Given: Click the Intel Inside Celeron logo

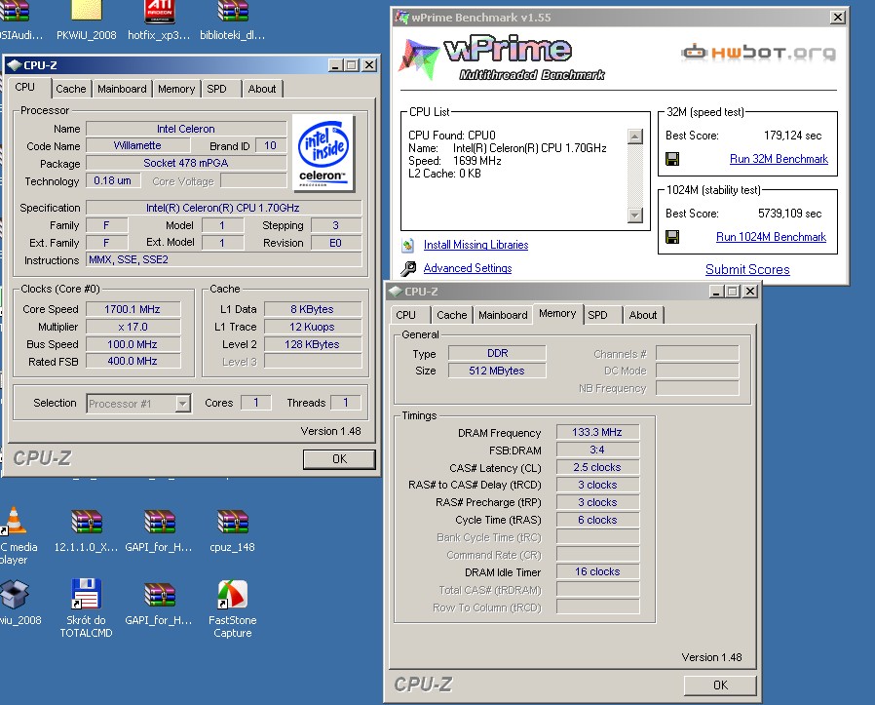Looking at the screenshot, I should (323, 152).
